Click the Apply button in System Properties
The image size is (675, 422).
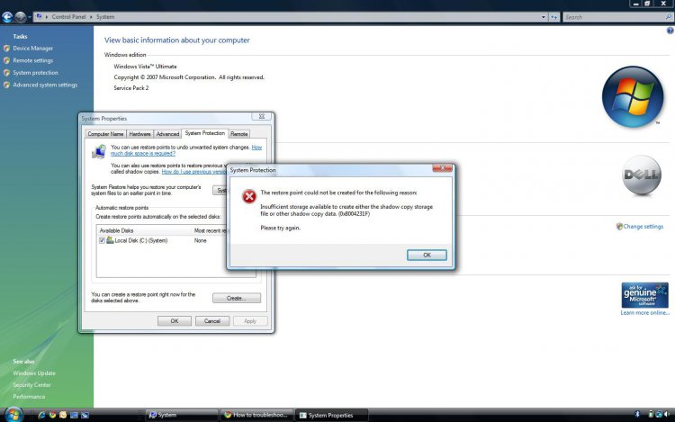[x=250, y=321]
